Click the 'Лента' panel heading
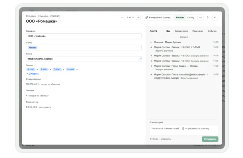The image size is (243, 158). [153, 31]
